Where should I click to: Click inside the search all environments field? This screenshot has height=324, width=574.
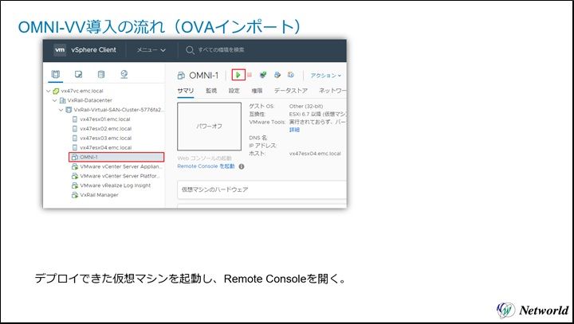coord(221,49)
